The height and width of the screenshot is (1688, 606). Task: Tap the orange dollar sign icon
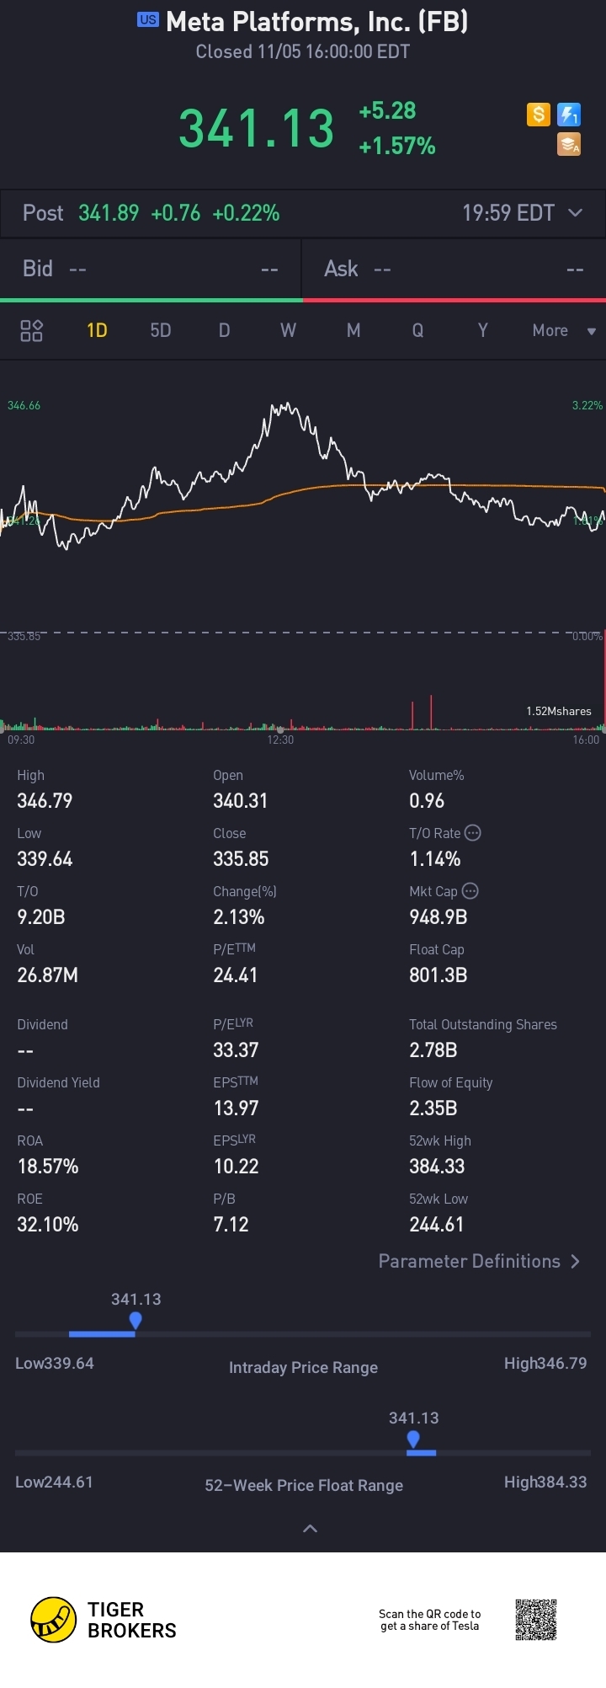tap(539, 114)
